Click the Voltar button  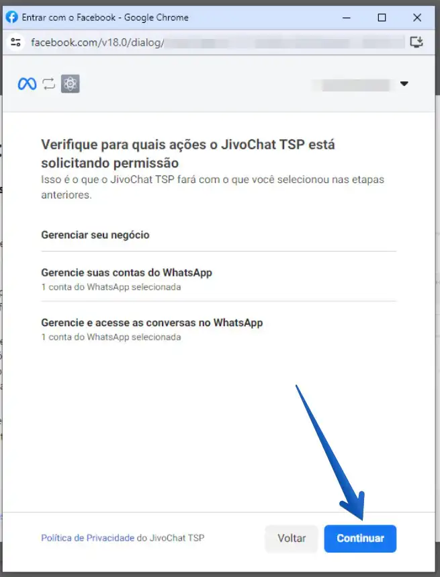pyautogui.click(x=292, y=539)
